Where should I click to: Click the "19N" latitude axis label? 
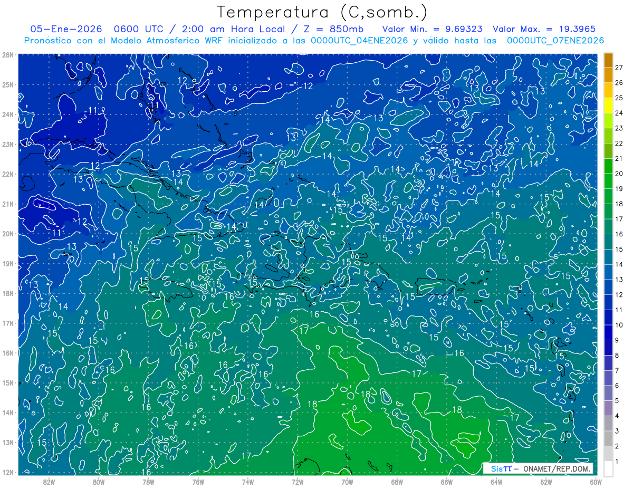point(8,263)
